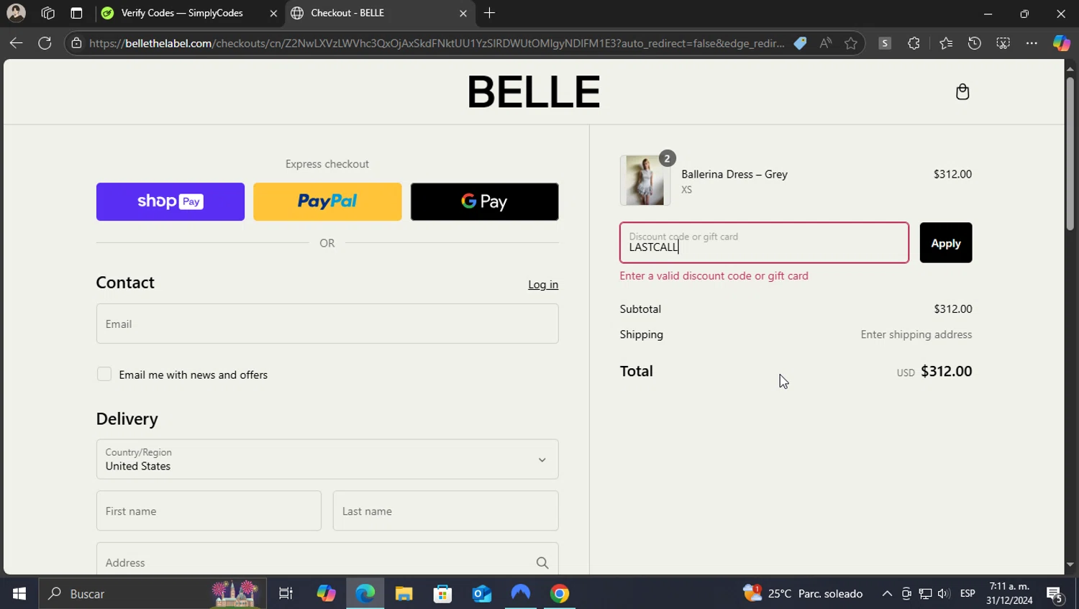Viewport: 1079px width, 609px height.
Task: Pay with Google Pay
Action: click(484, 201)
